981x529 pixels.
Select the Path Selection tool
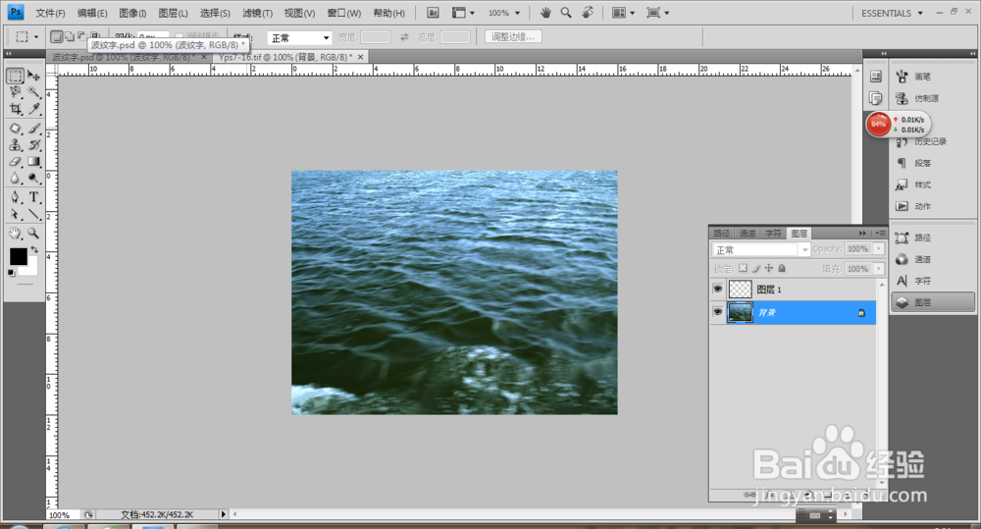click(x=16, y=214)
